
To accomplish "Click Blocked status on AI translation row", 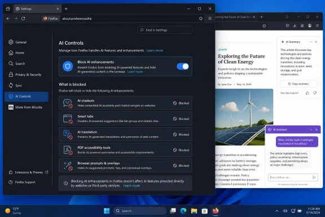I will click(x=181, y=134).
